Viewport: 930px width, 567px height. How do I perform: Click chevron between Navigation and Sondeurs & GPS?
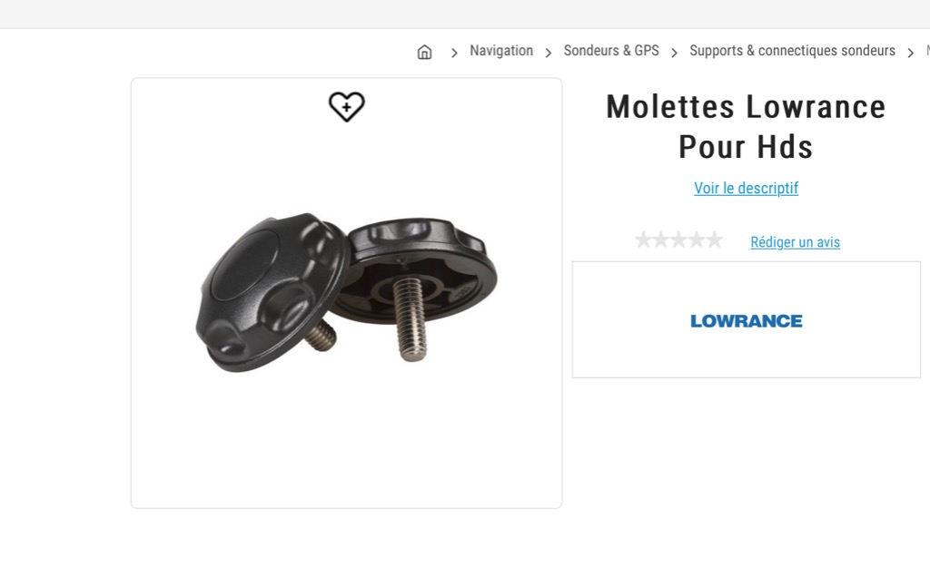click(549, 53)
